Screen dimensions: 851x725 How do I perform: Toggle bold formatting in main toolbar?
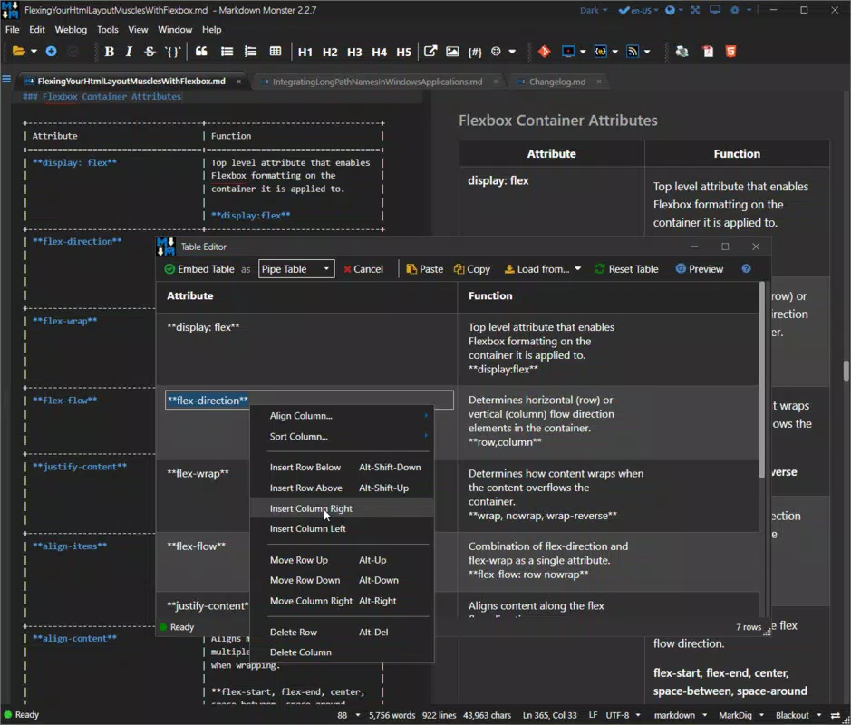pyautogui.click(x=109, y=52)
